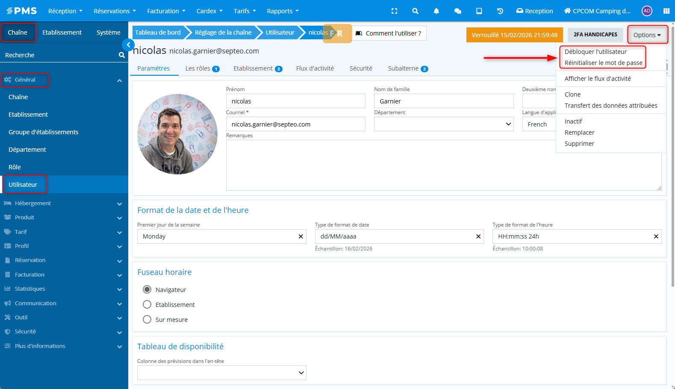Open the apps grid icon at top right
The image size is (675, 389).
point(666,11)
